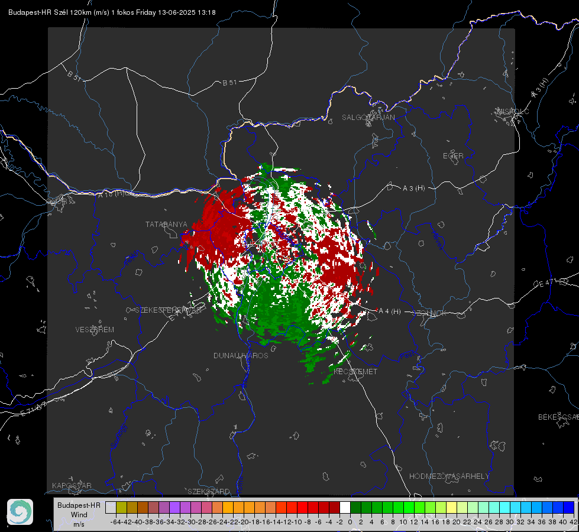Click the MISKOLC city label
This screenshot has width=579, height=532.
[x=513, y=112]
